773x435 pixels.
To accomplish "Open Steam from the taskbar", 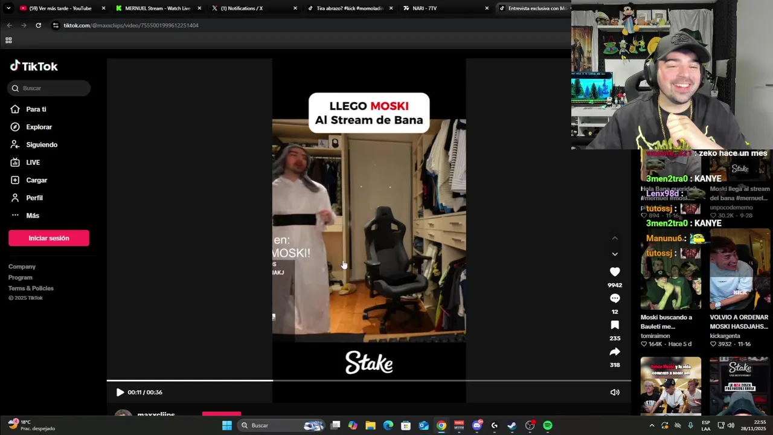I will click(512, 425).
